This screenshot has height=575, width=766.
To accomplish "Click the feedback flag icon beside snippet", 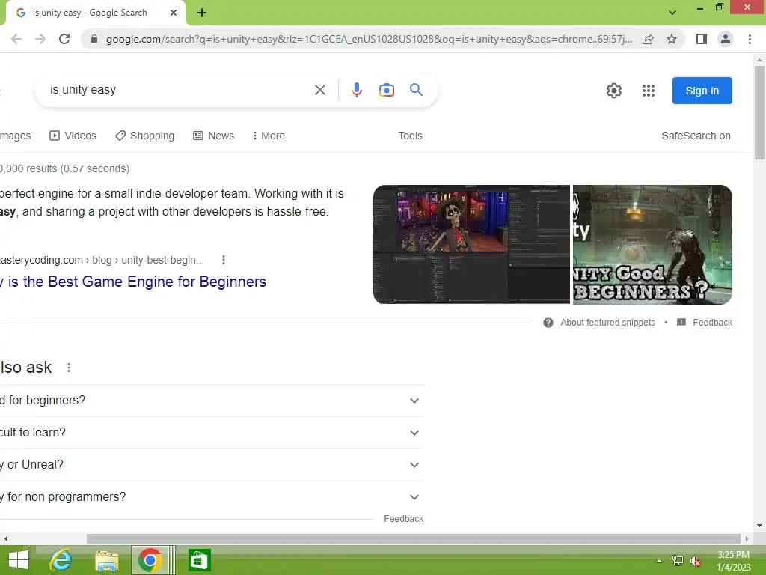I will (x=681, y=322).
